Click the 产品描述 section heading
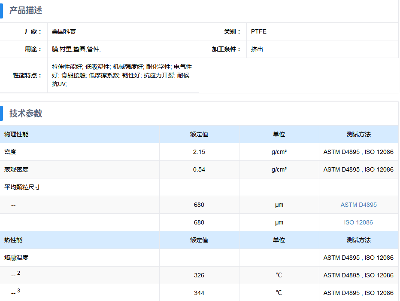 [26, 11]
